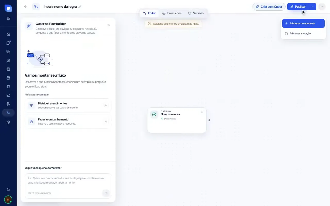Click the app logo in sidebar top
Viewport: 330px width, 206px height.
8,8
